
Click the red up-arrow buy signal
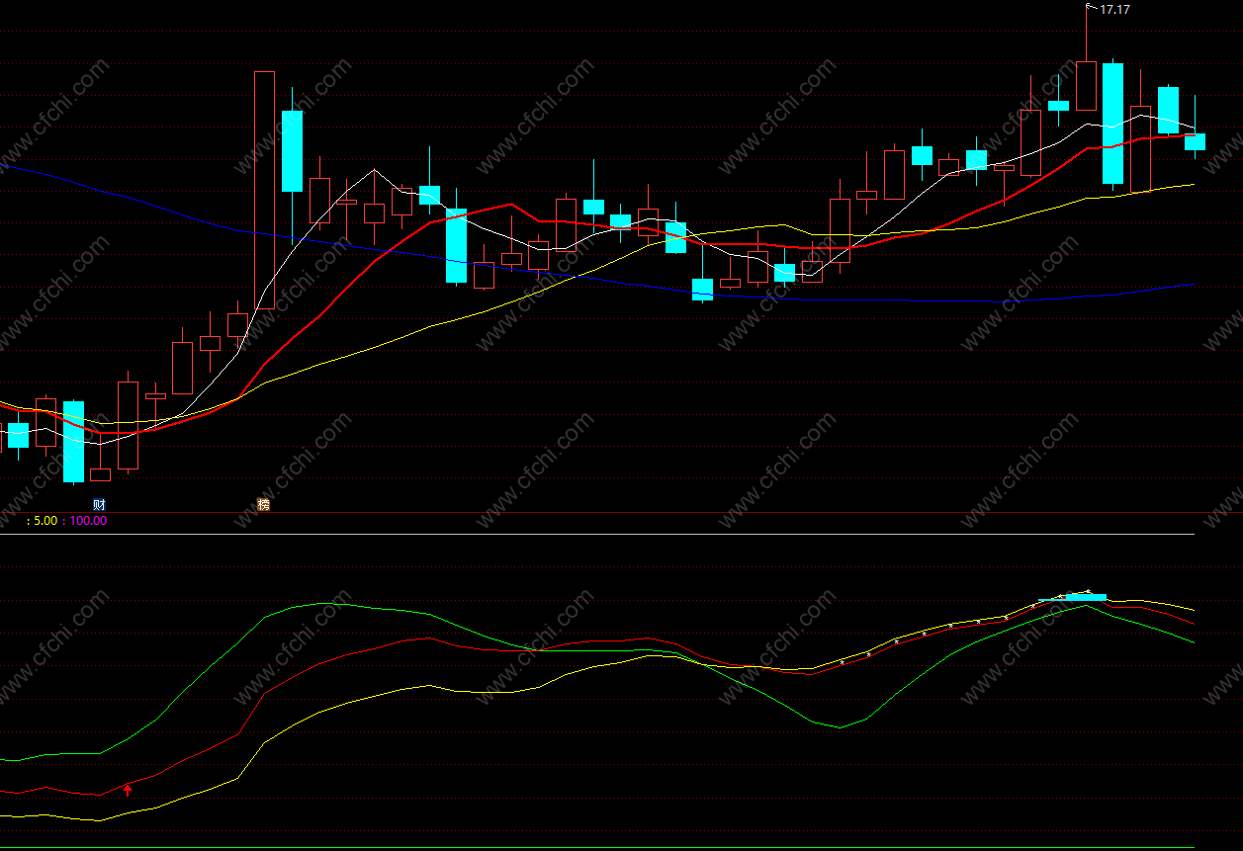click(128, 790)
